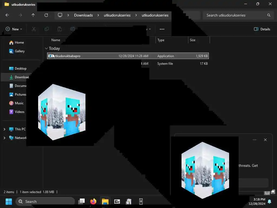277x208 pixels.
Task: Click the spinning cube over the notification
Action: tap(205, 170)
